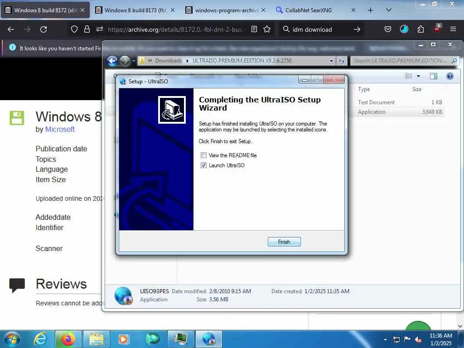The width and height of the screenshot is (464, 348).
Task: Open Action Center flag tray icon
Action: pyautogui.click(x=407, y=339)
